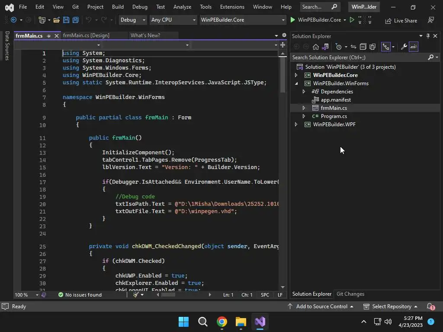This screenshot has height=332, width=443.
Task: Open the Windows Start menu
Action: pyautogui.click(x=183, y=322)
